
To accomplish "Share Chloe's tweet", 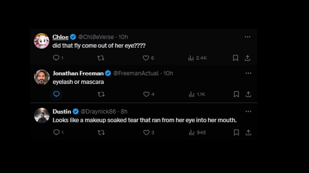I will [x=247, y=58].
